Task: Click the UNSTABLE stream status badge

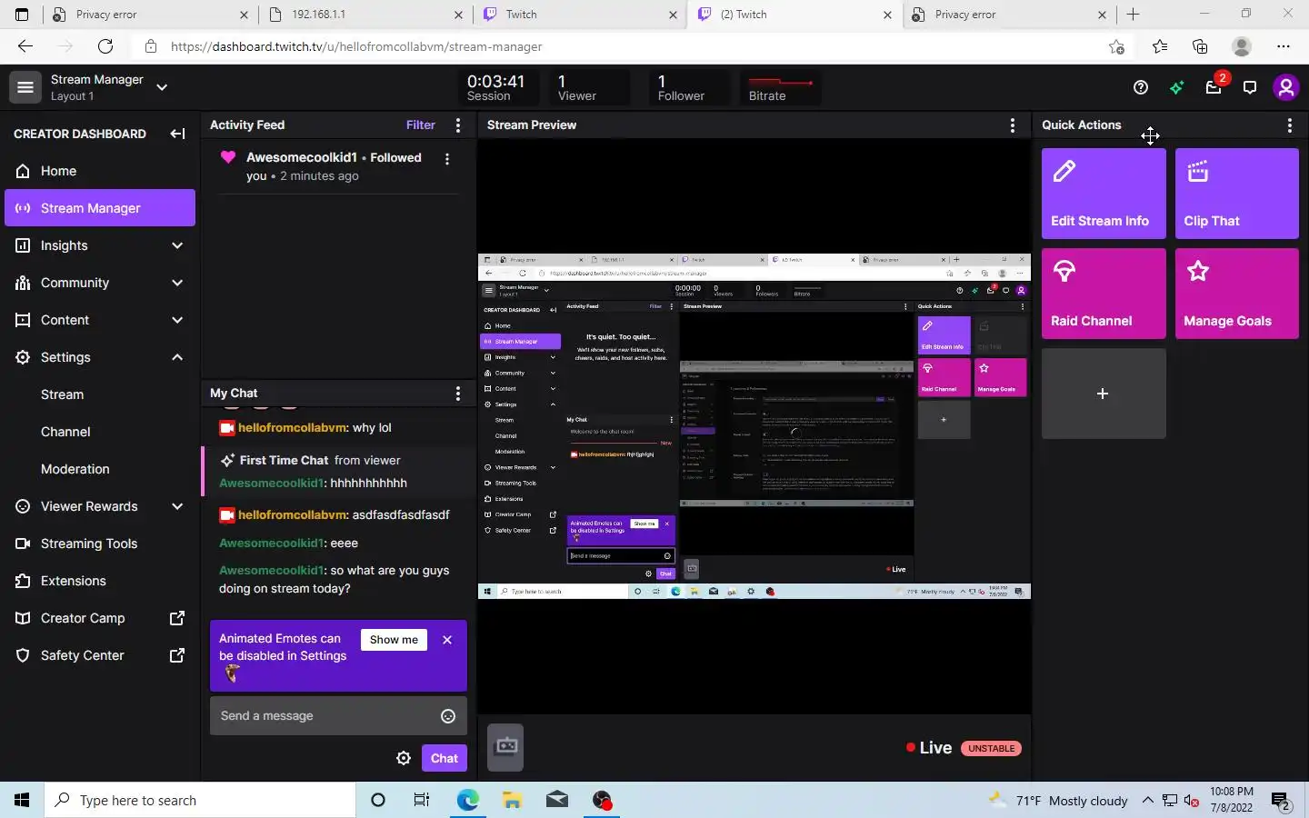Action: [x=991, y=749]
